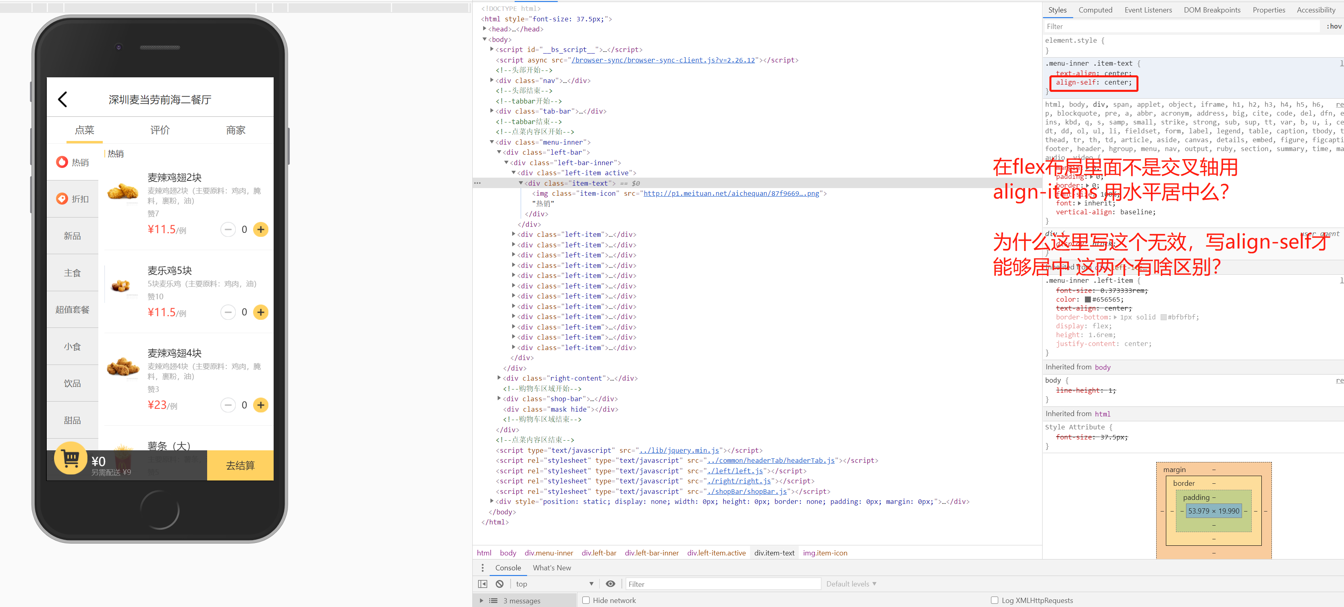Collapse the div class left-bar node
This screenshot has width=1344, height=607.
click(x=499, y=153)
